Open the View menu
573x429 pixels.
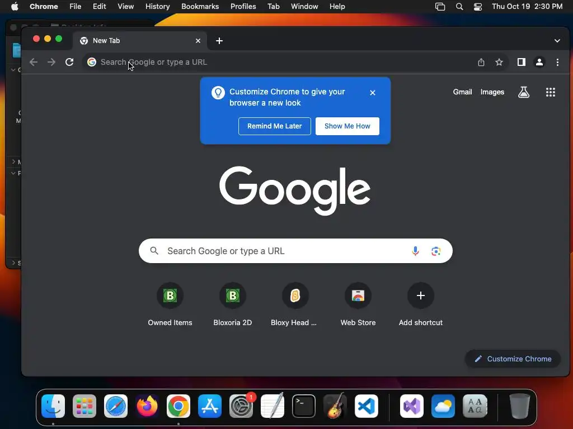[x=126, y=7]
